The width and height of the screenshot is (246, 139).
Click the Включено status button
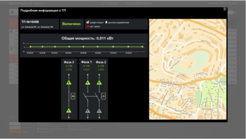pyautogui.click(x=72, y=24)
